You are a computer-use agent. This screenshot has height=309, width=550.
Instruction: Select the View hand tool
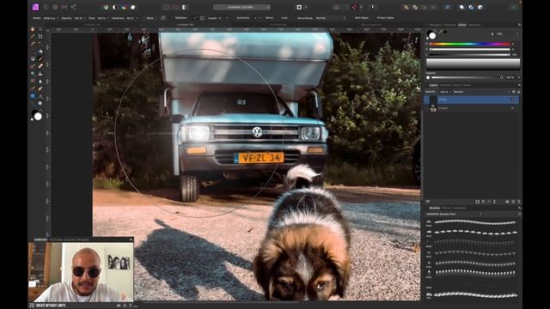point(33,29)
